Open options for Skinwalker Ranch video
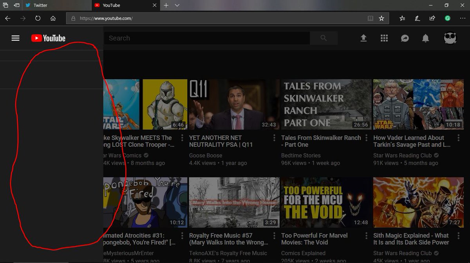Image resolution: width=470 pixels, height=263 pixels. [x=366, y=138]
